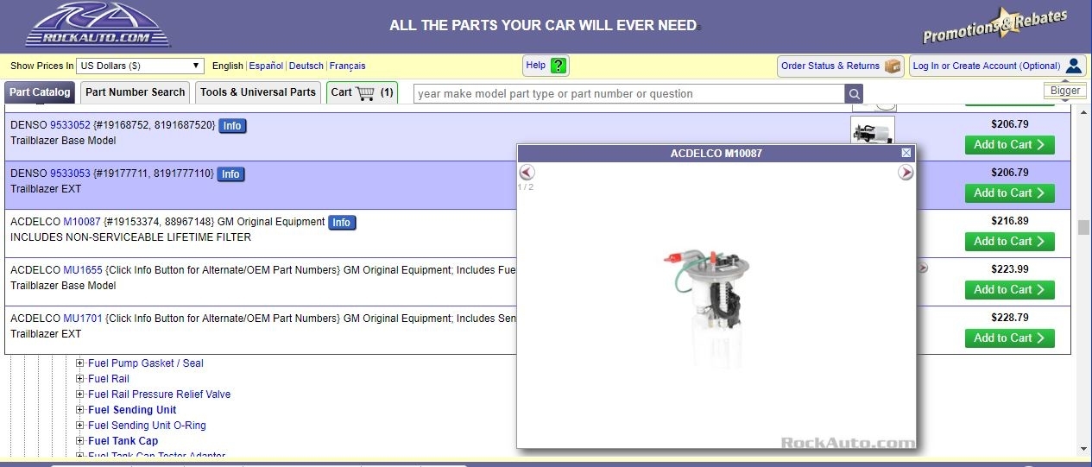Switch language to Español
This screenshot has width=1092, height=467.
[266, 66]
